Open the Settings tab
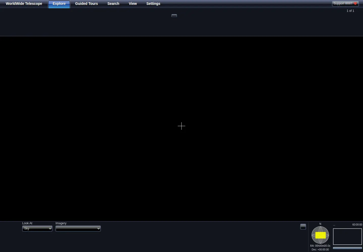Image resolution: width=363 pixels, height=252 pixels. click(153, 4)
